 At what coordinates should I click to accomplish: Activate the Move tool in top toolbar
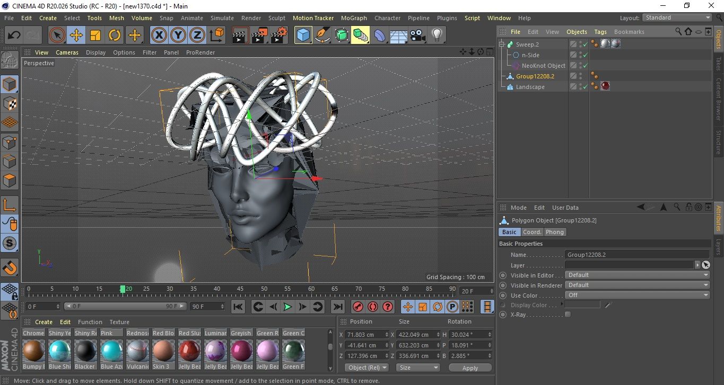click(x=76, y=35)
